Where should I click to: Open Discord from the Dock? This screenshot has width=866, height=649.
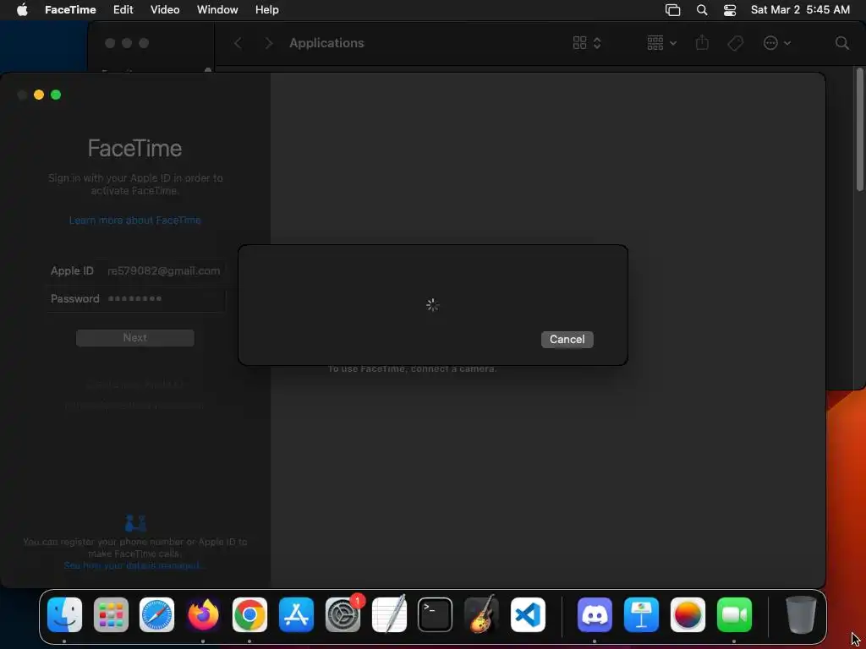click(x=595, y=615)
